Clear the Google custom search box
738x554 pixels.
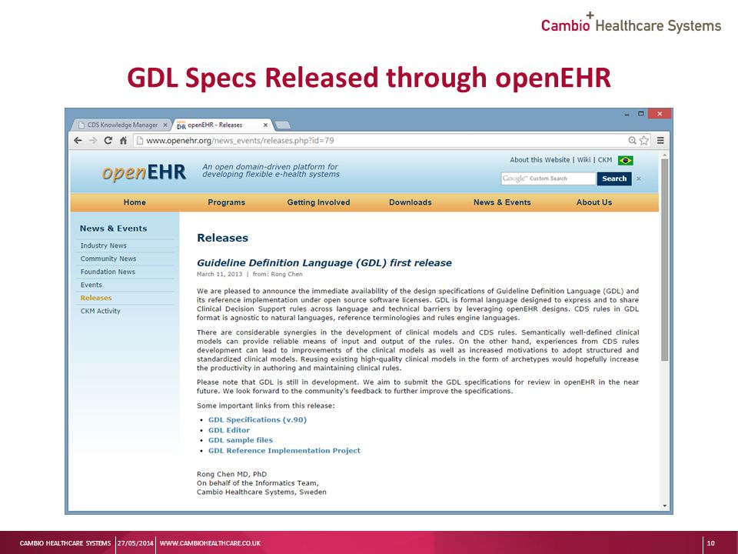(639, 179)
